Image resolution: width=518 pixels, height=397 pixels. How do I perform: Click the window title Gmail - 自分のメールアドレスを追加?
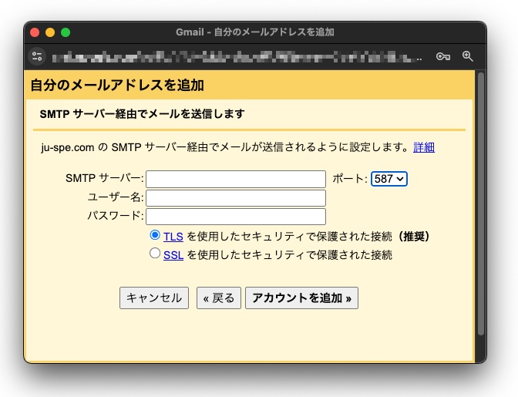[255, 32]
